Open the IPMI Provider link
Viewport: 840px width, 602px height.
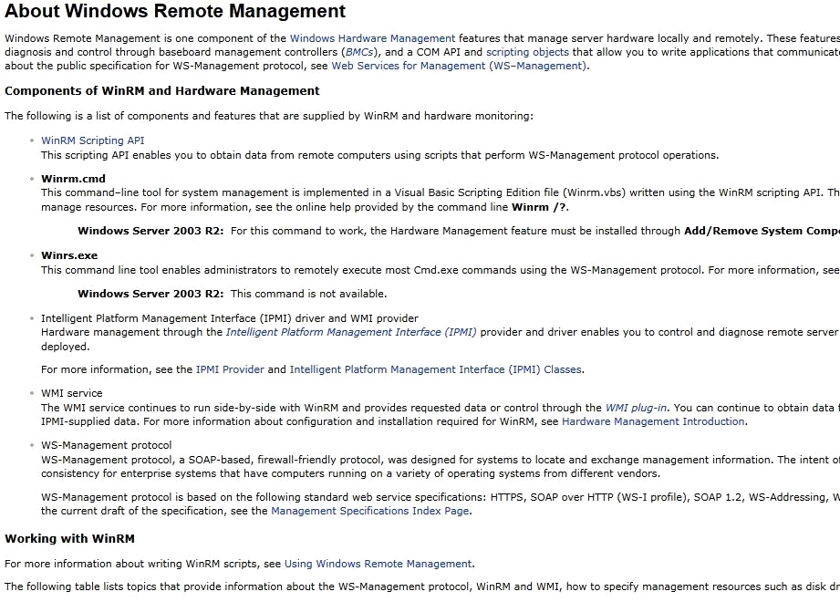tap(230, 369)
